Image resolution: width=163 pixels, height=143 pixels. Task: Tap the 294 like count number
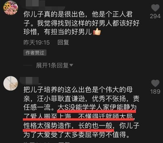(155, 16)
